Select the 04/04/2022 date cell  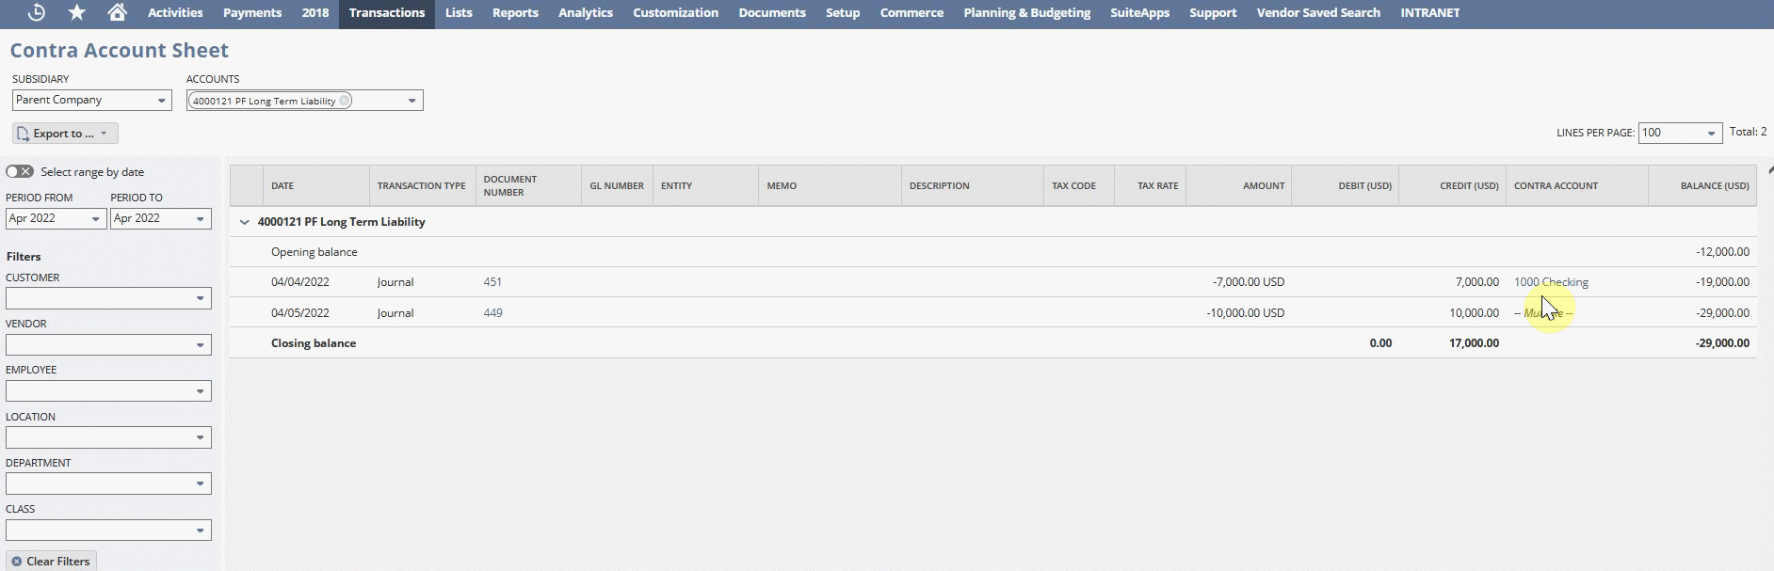click(300, 282)
